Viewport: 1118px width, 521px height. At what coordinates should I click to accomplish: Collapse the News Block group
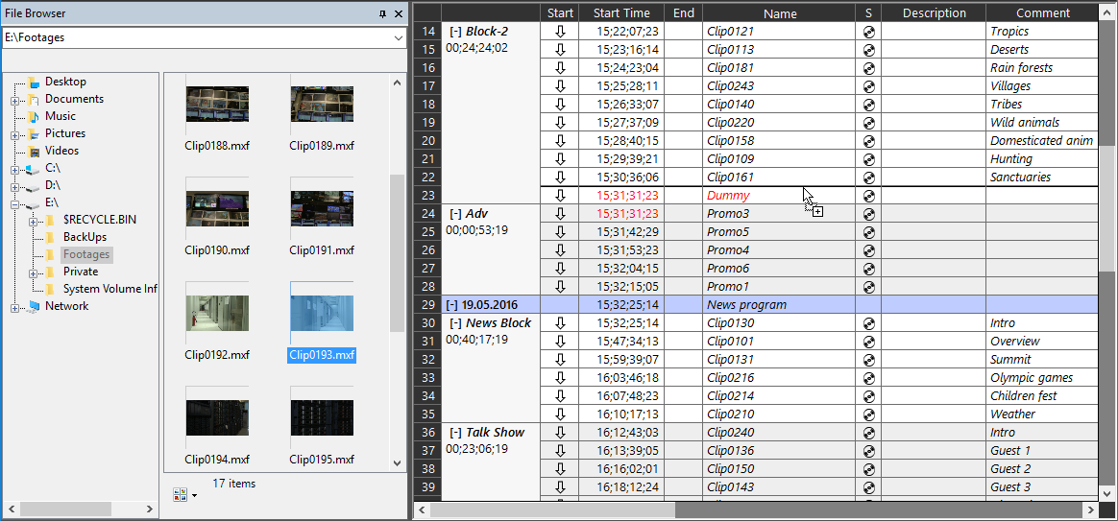[455, 322]
